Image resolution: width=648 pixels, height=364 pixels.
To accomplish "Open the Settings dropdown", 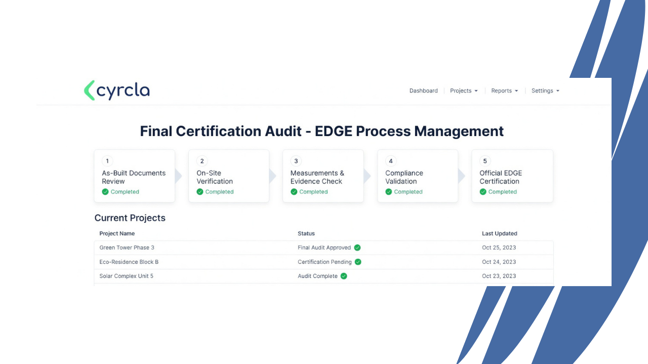I will coord(545,90).
